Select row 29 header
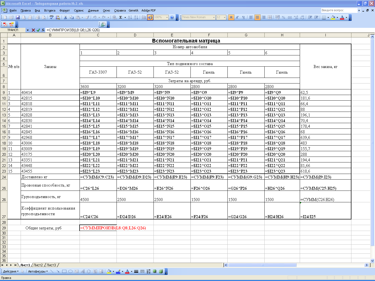 pos(4,228)
